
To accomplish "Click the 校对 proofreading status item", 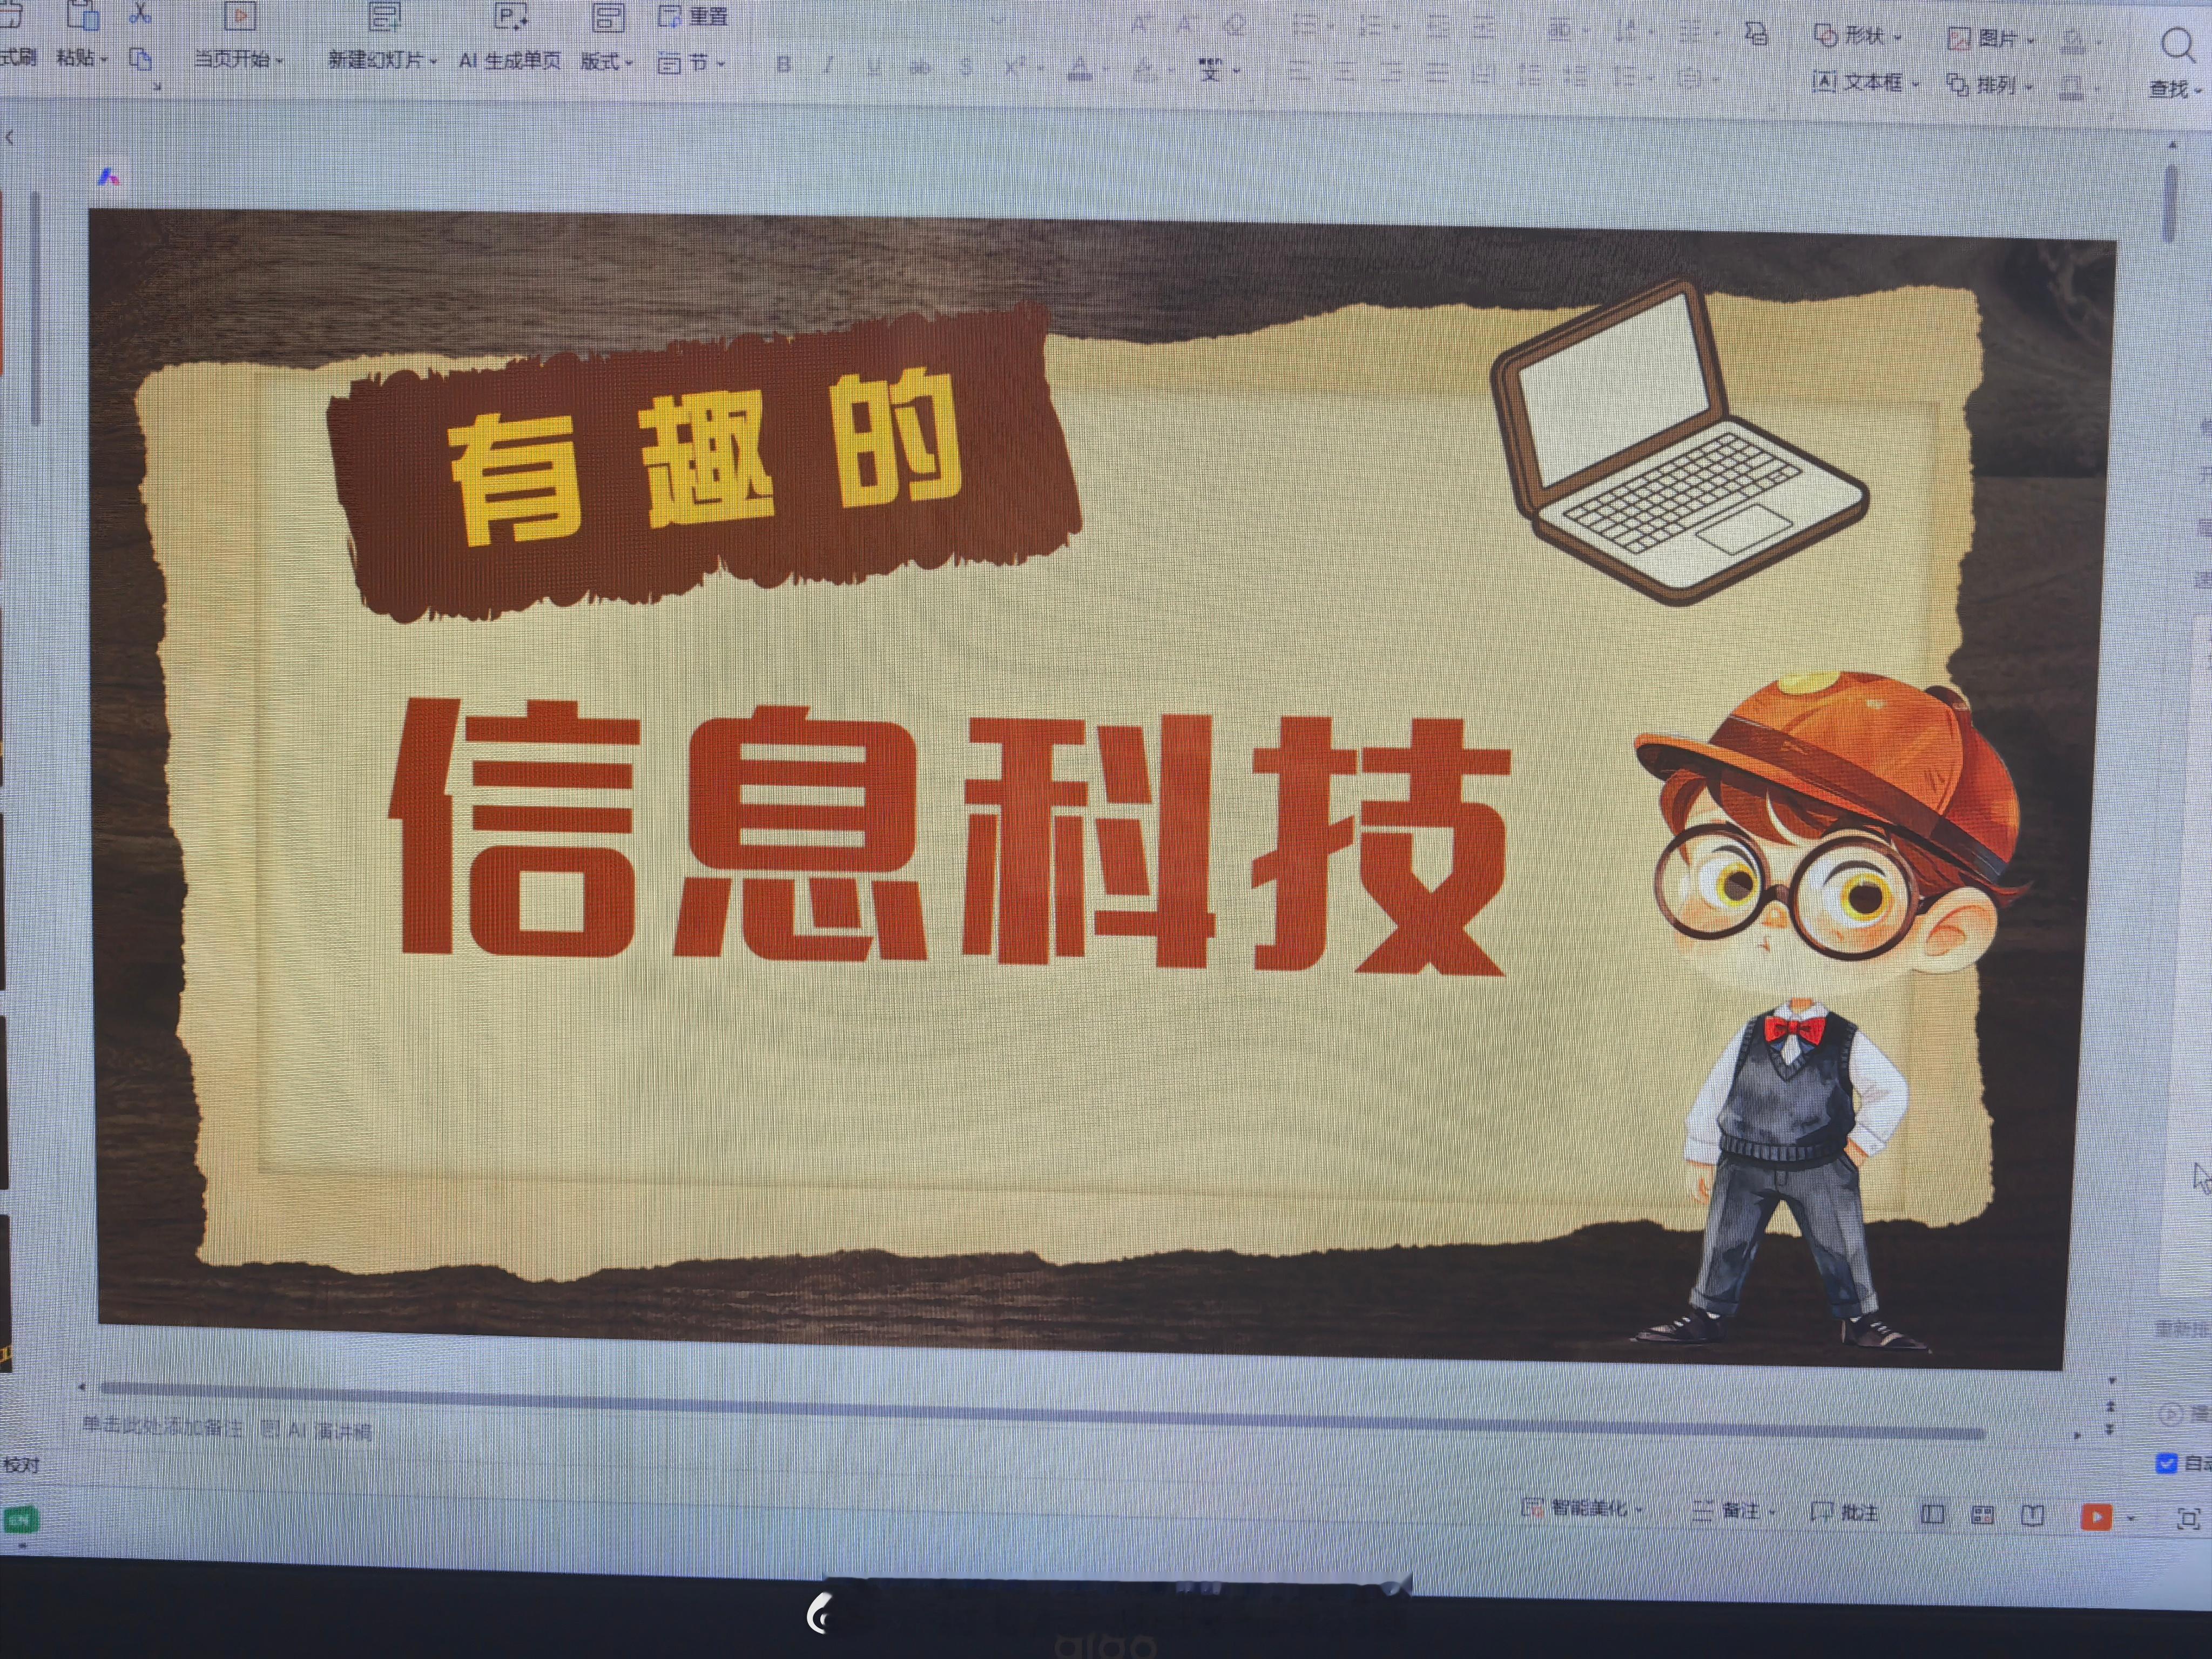I will pos(21,1465).
